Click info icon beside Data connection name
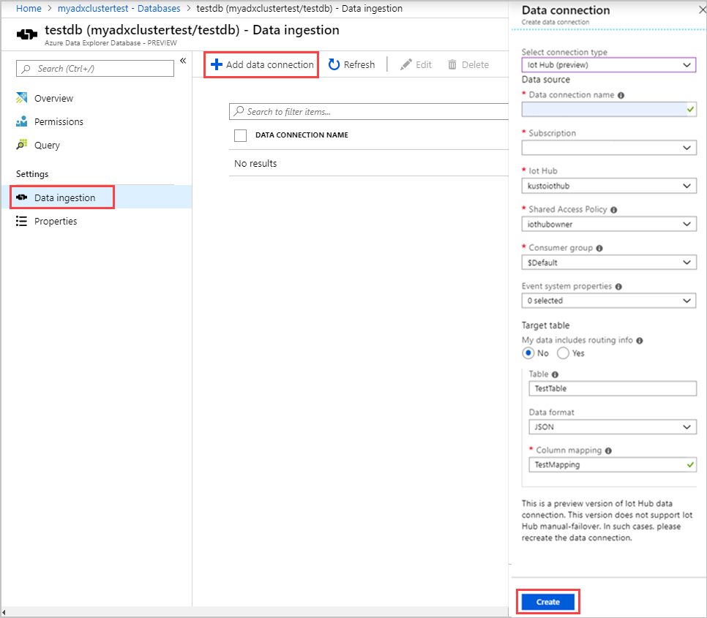 pyautogui.click(x=621, y=95)
